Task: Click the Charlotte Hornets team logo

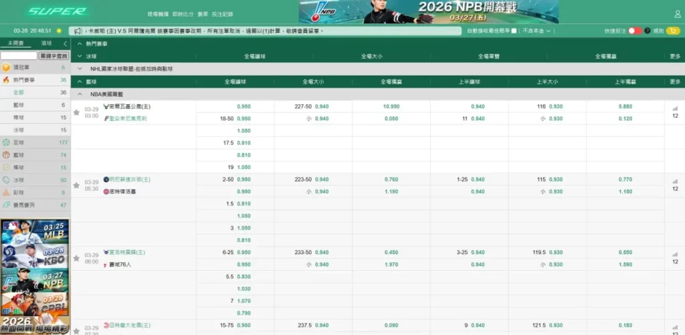Action: tap(106, 253)
